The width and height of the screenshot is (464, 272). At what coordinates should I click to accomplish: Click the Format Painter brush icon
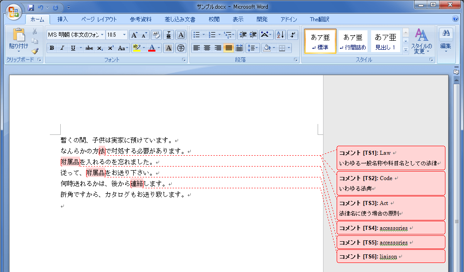pyautogui.click(x=35, y=51)
